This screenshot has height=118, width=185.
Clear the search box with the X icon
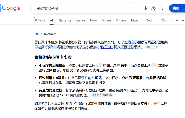pyautogui.click(x=135, y=8)
